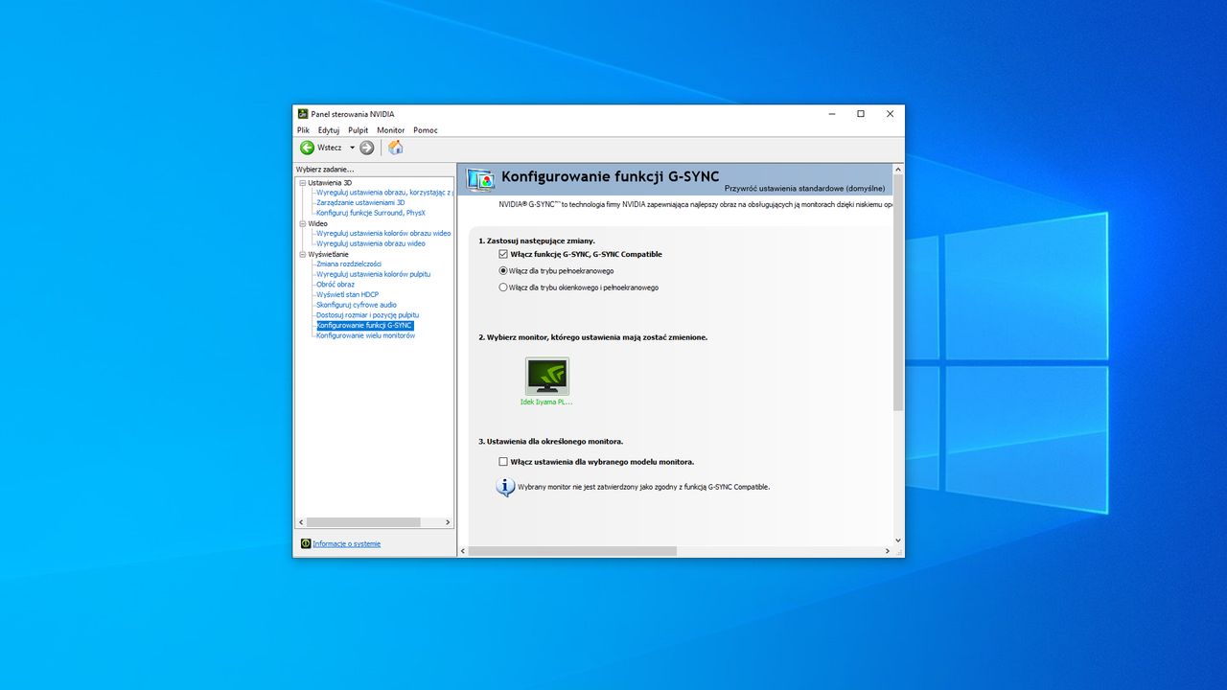Open the Edytuj menu

coord(329,130)
